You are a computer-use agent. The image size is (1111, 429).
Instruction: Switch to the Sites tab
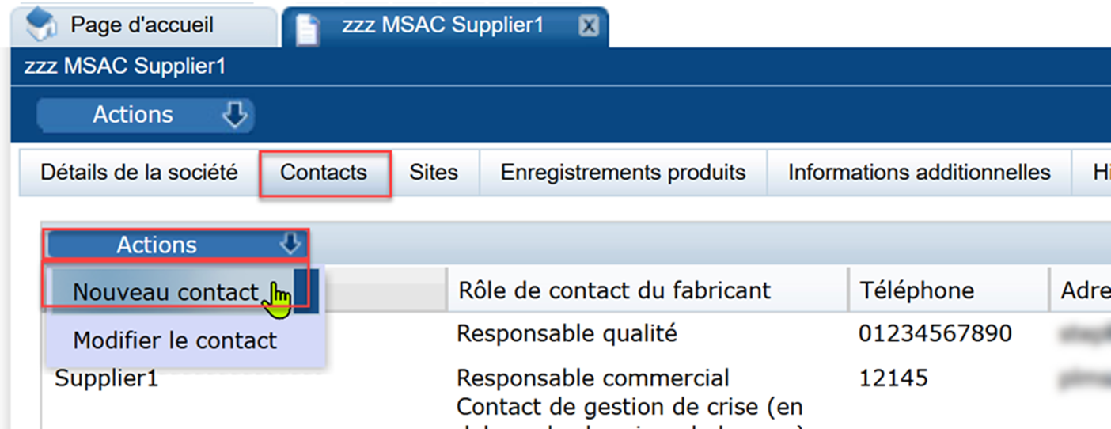tap(434, 173)
